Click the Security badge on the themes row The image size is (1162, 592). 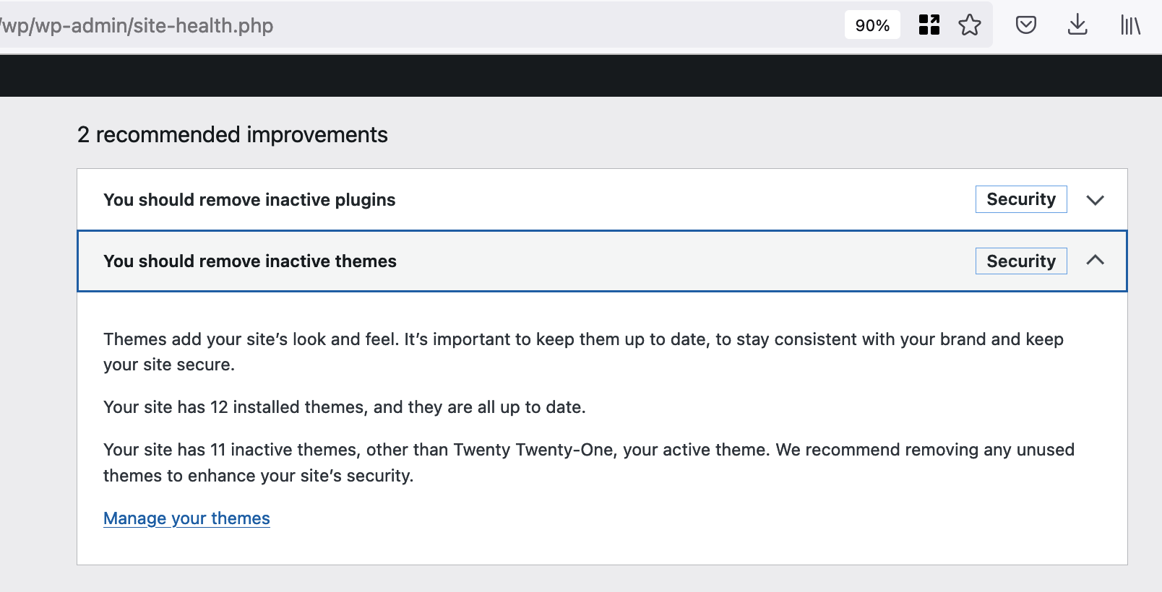[x=1020, y=261]
